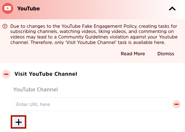The image size is (185, 132).
Task: Click the placeholder text Enter URL here
Action: point(33,105)
